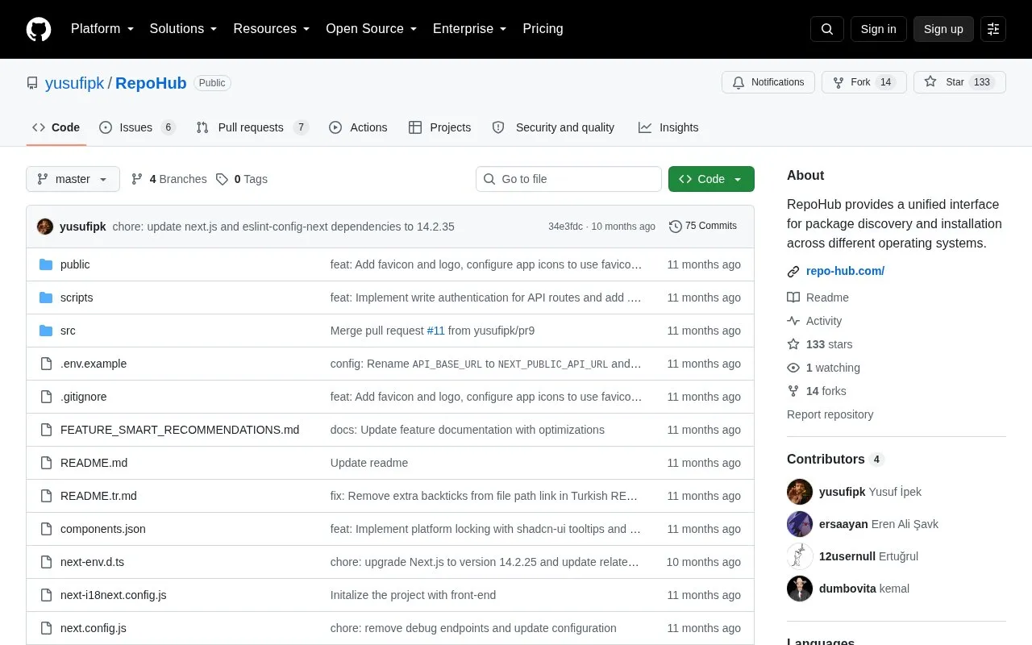Star the RepoHub repository
The width and height of the screenshot is (1032, 645).
coord(959,82)
